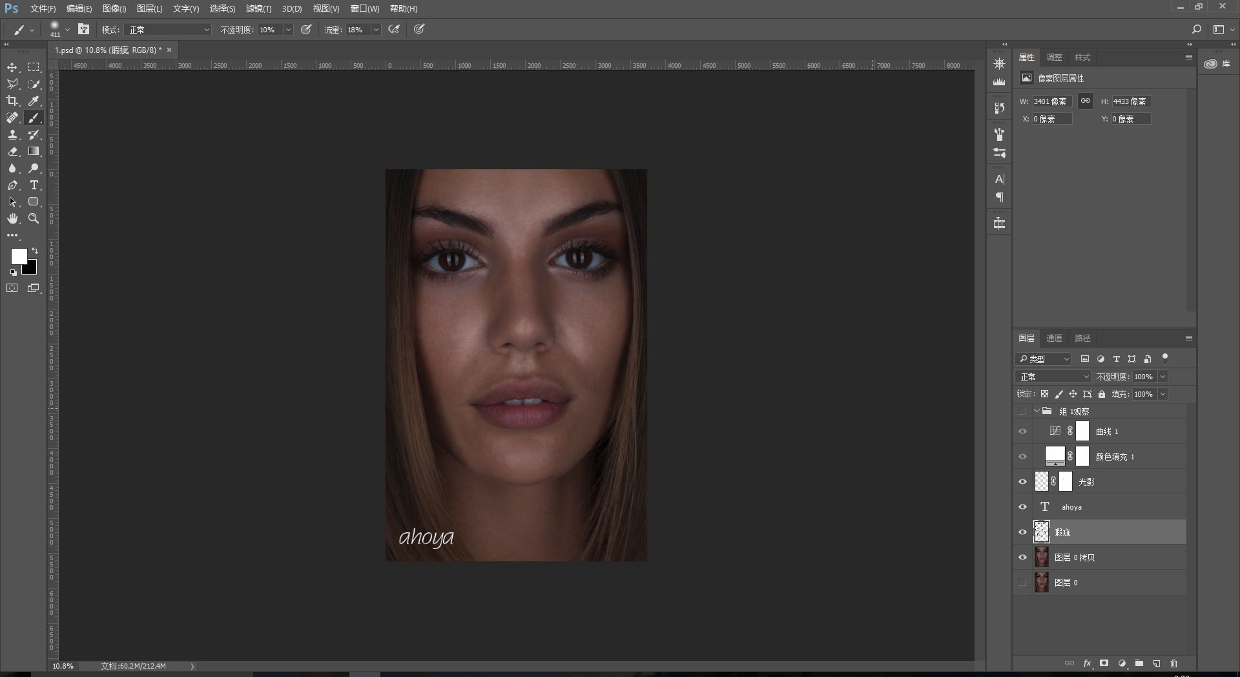1240x677 pixels.
Task: Open the 滤镜(T) menu
Action: pyautogui.click(x=258, y=8)
